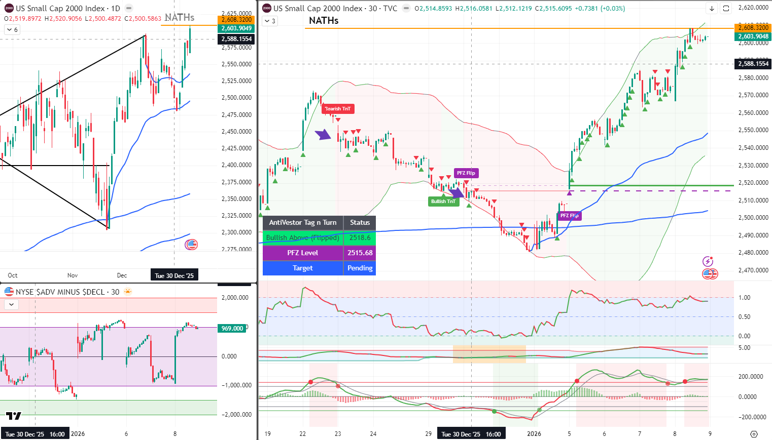Expand the 6 indicators legend on the daily chart
The image size is (772, 440).
(x=12, y=30)
